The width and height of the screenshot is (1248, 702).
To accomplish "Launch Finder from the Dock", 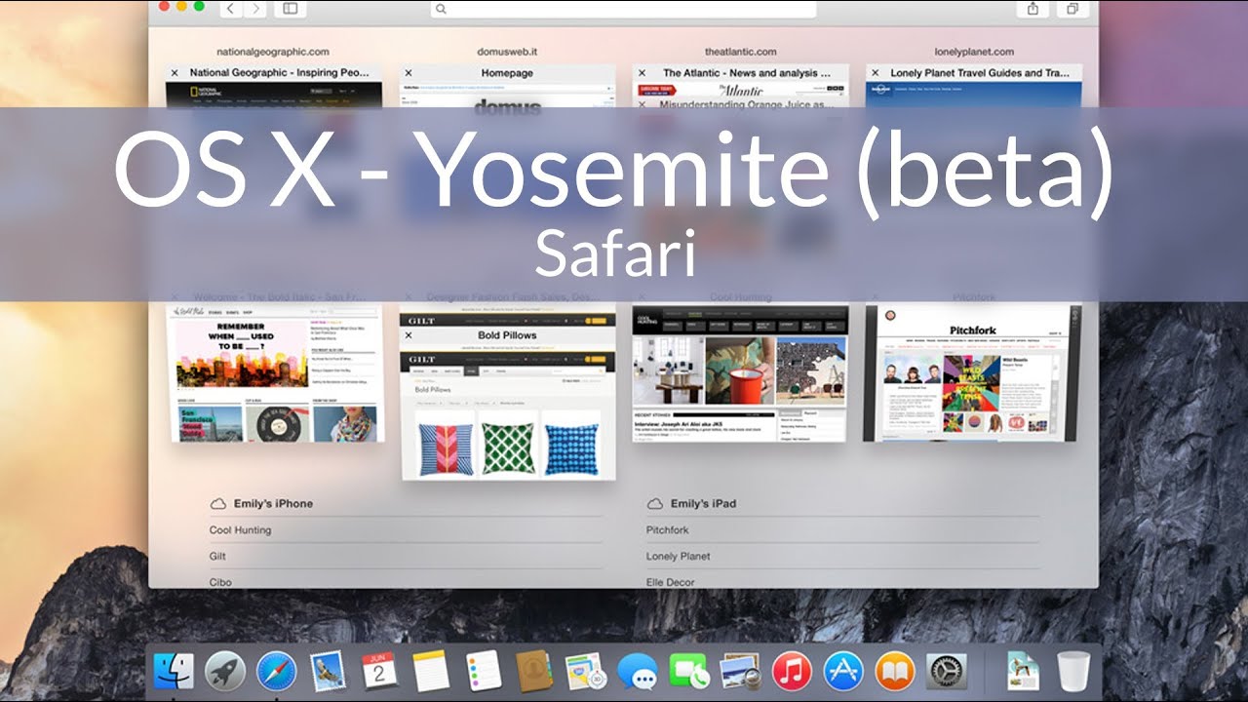I will coord(174,672).
